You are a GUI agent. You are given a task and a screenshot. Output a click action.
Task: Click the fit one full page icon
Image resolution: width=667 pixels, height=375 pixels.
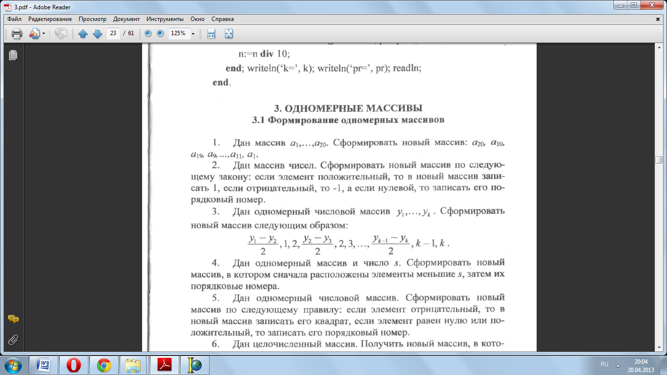coord(229,34)
